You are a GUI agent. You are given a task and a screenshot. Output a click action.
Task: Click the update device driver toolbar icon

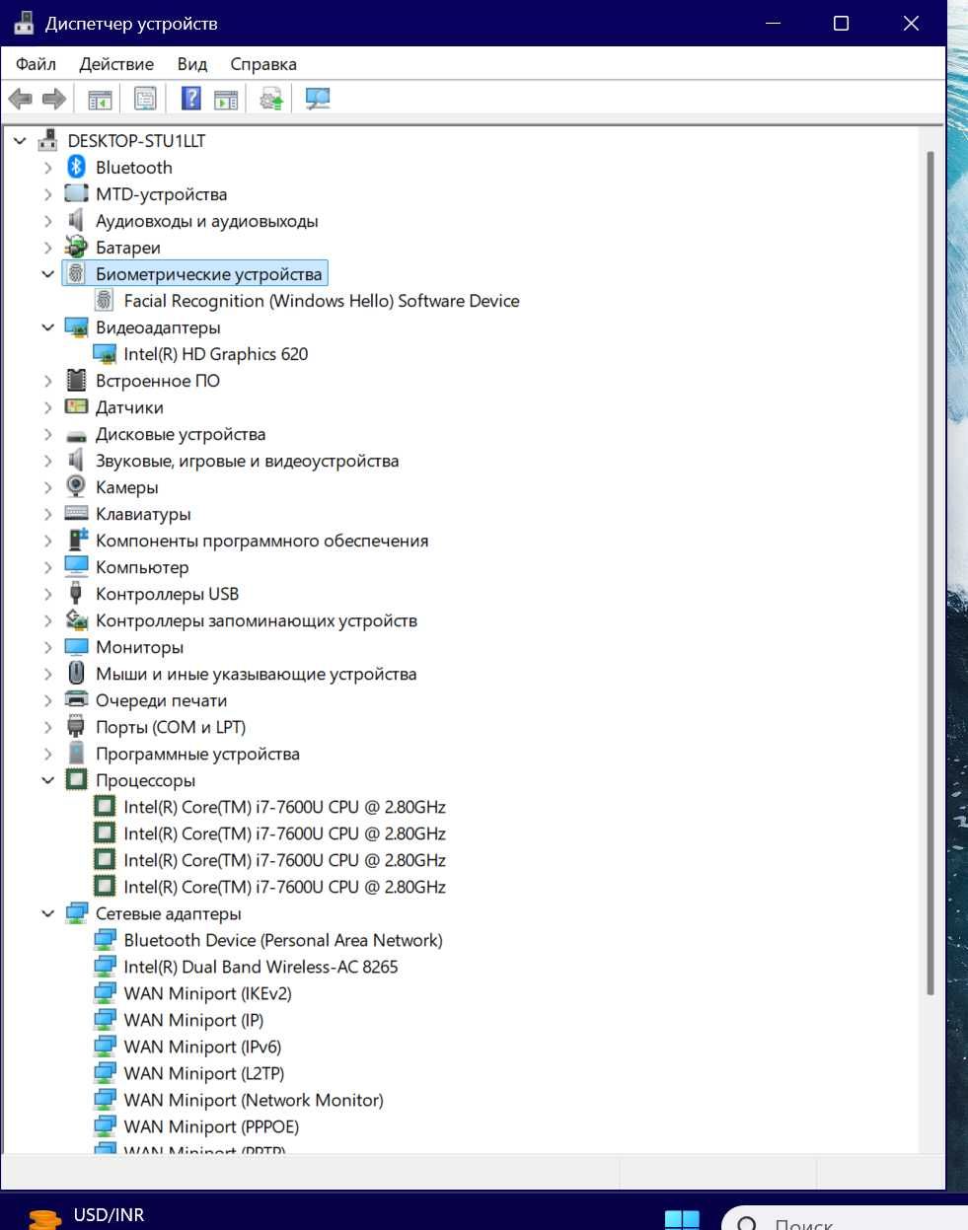(x=271, y=99)
